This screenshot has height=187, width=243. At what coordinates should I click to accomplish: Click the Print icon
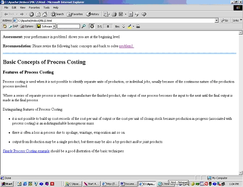point(114,14)
